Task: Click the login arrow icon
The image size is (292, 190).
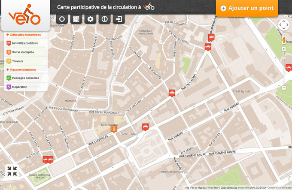Action: (119, 19)
